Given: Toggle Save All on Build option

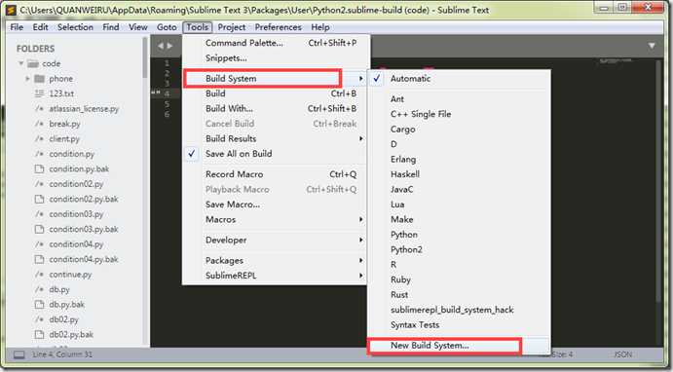Looking at the screenshot, I should point(276,154).
